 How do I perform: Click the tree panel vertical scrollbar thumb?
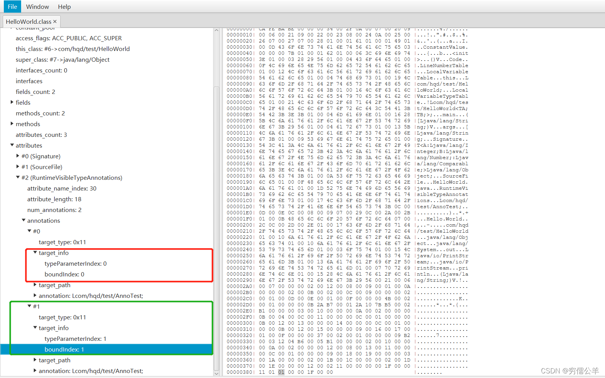click(x=217, y=228)
